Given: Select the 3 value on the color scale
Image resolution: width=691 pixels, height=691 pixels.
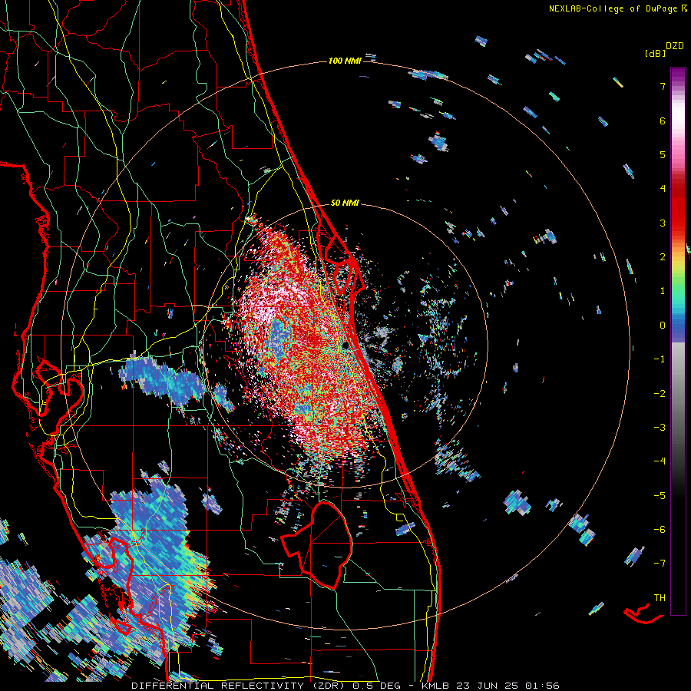Looking at the screenshot, I should (663, 223).
